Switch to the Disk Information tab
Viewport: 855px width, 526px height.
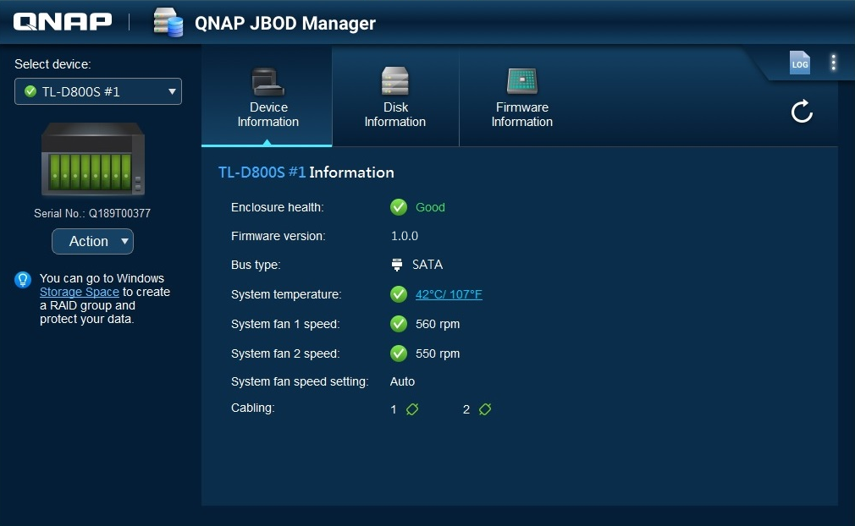point(394,98)
